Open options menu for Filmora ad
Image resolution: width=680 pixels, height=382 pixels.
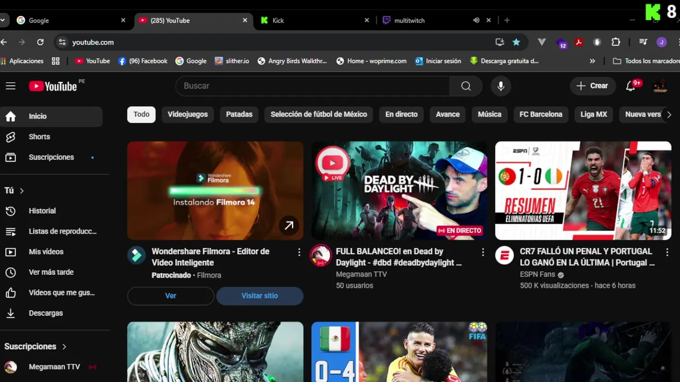pos(299,253)
